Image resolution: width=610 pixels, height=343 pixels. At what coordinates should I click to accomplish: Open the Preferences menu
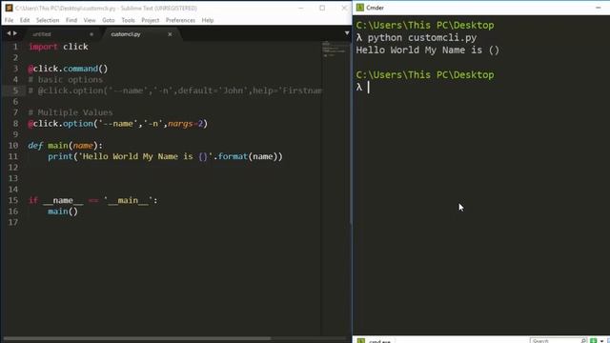coord(180,20)
